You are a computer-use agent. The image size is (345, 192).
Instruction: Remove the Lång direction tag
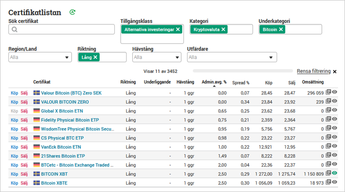click(x=95, y=57)
